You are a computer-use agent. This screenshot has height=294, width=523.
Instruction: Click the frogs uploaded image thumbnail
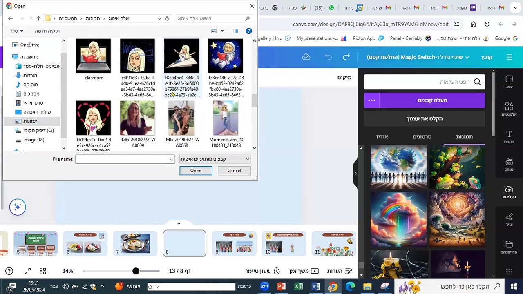coord(457,167)
